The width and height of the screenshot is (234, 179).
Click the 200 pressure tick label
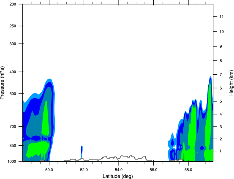[13, 4]
